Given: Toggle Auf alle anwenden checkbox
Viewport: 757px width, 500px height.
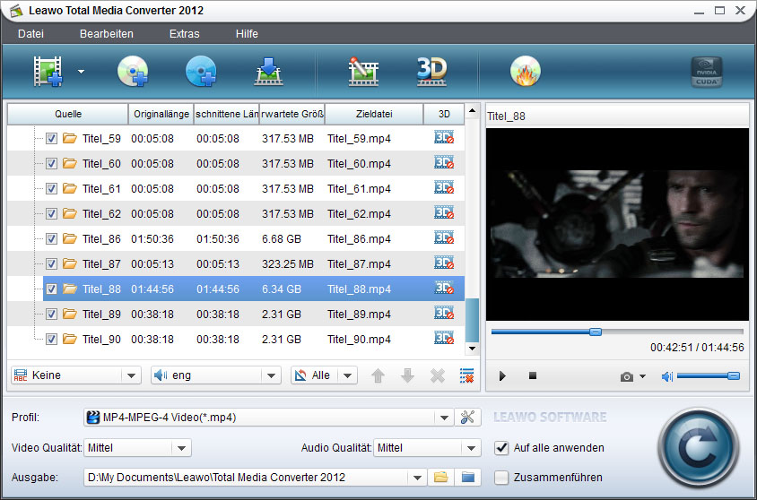Looking at the screenshot, I should (x=501, y=447).
